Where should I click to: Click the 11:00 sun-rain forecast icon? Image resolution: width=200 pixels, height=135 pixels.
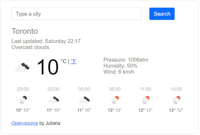[145, 100]
